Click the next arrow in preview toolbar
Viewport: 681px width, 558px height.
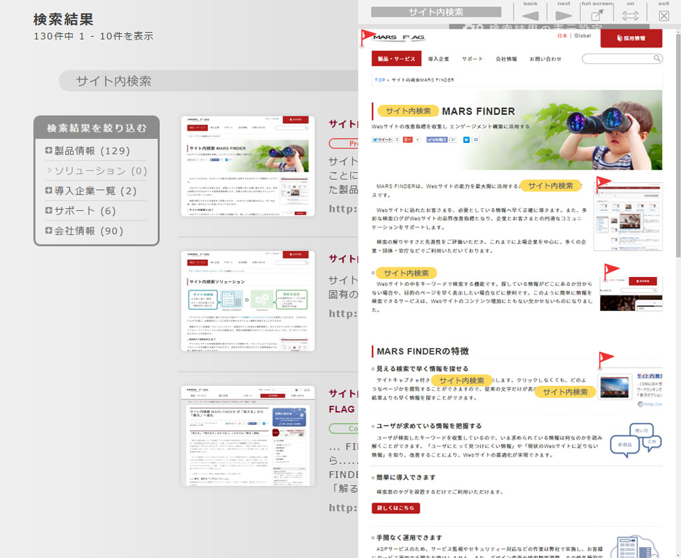(x=563, y=16)
